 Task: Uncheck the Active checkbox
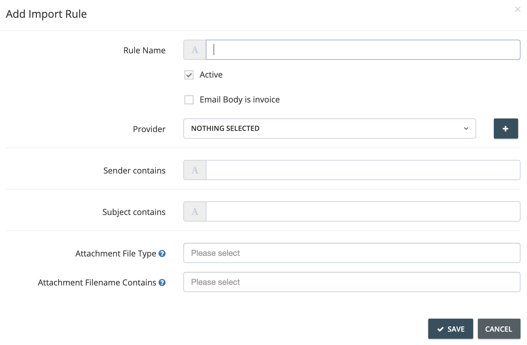coord(189,75)
